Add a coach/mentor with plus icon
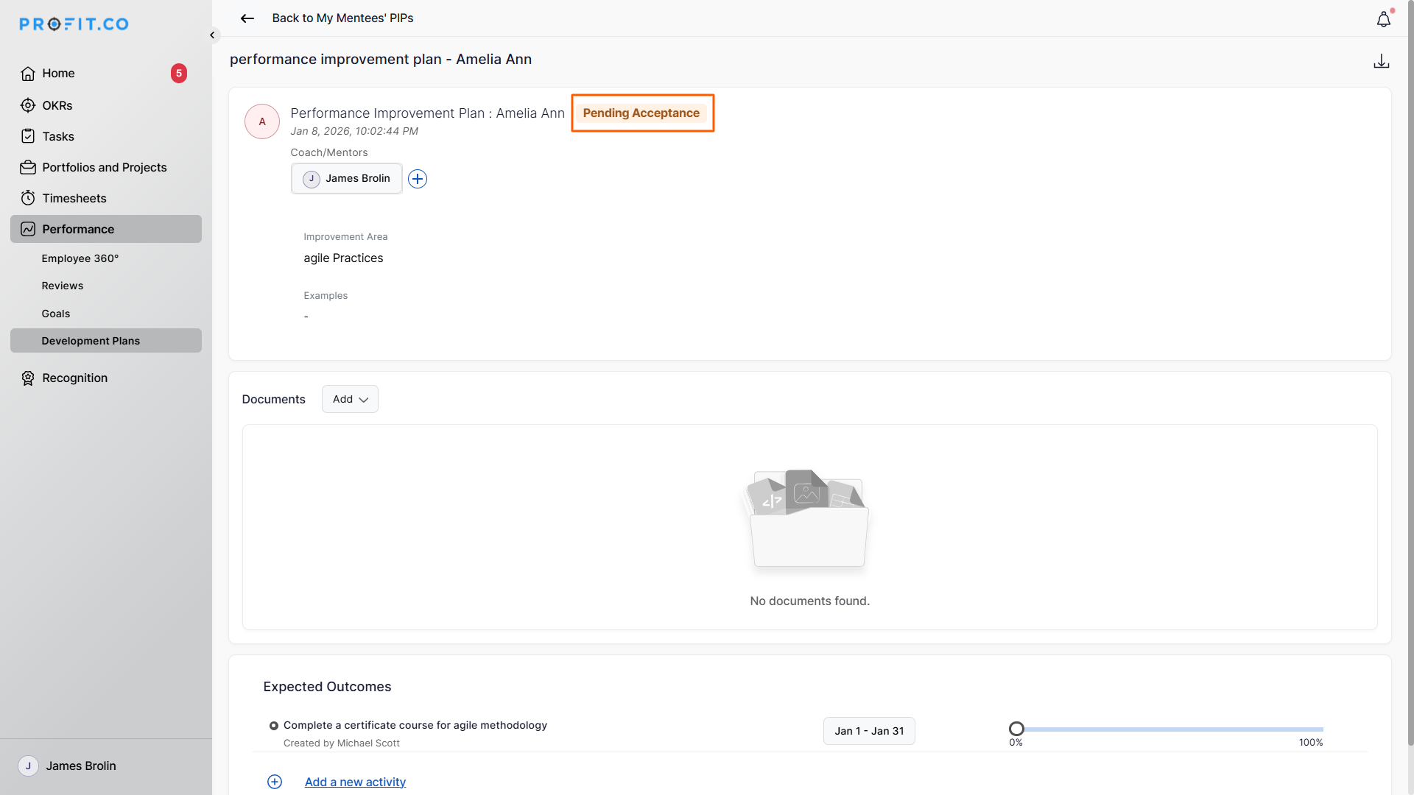This screenshot has height=795, width=1414. coord(418,179)
